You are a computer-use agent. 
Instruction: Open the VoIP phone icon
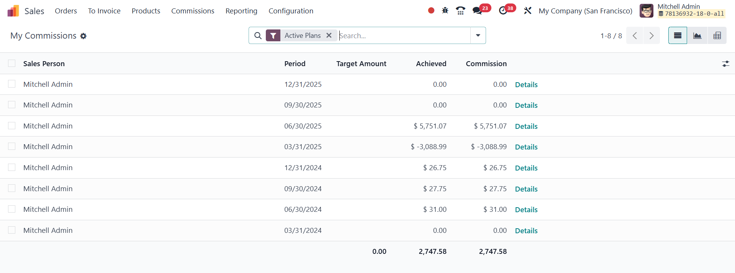point(460,11)
